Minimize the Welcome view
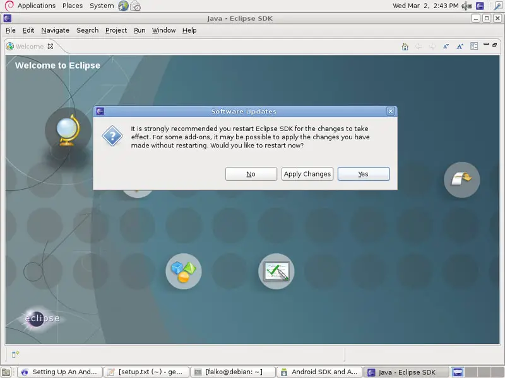 click(x=486, y=44)
